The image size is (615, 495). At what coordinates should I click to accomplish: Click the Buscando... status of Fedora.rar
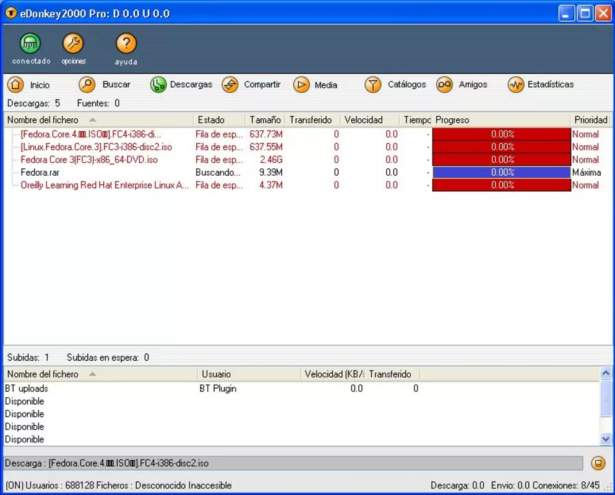(x=218, y=172)
